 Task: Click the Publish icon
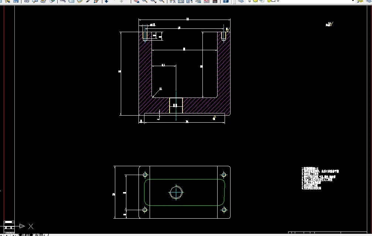pyautogui.click(x=43, y=1)
